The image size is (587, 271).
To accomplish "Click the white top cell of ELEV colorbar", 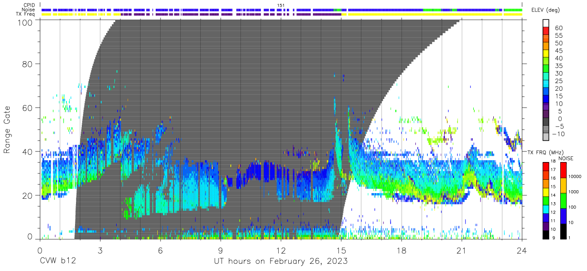I will click(x=546, y=22).
